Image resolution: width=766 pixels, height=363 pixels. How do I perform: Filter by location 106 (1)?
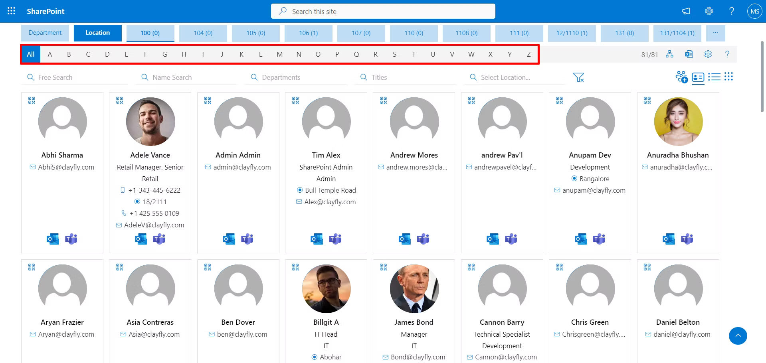(x=309, y=33)
